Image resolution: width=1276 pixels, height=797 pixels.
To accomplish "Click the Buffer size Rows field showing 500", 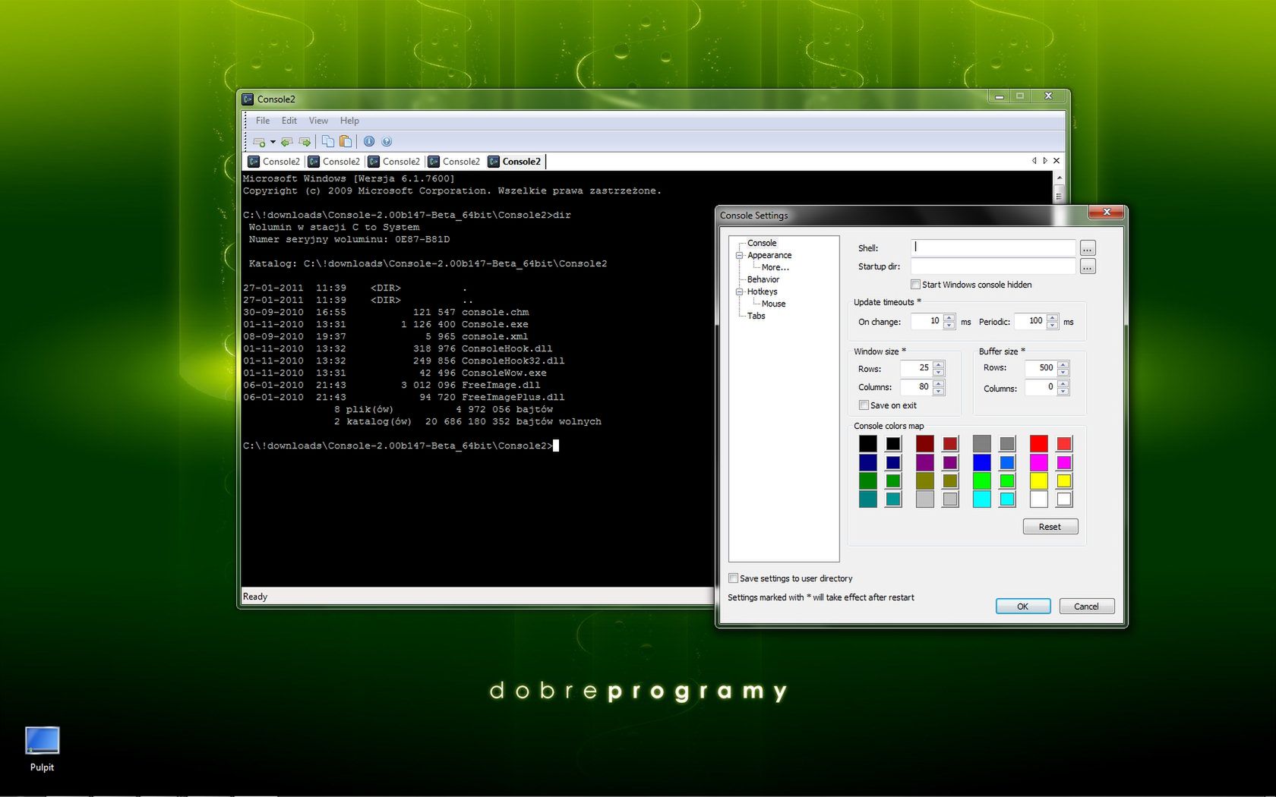I will [1041, 368].
